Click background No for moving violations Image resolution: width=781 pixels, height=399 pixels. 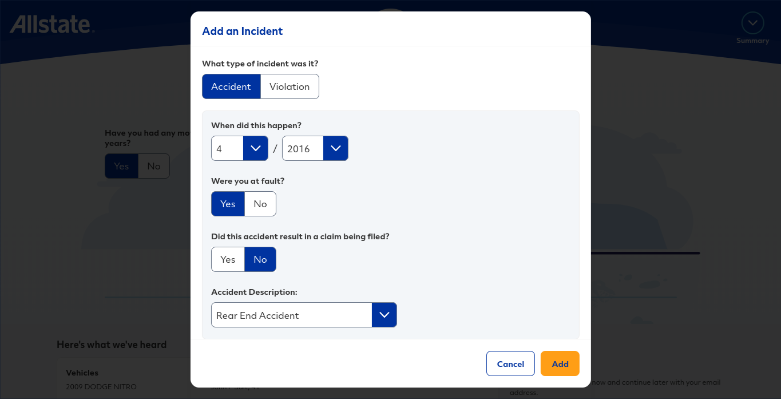tap(154, 166)
